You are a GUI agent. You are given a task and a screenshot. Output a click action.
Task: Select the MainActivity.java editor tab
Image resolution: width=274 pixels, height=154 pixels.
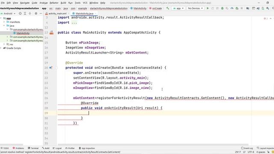tap(84, 13)
